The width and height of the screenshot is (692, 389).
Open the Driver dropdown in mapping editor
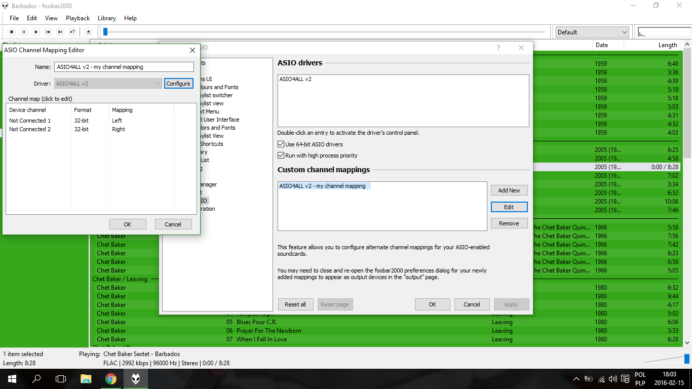108,84
